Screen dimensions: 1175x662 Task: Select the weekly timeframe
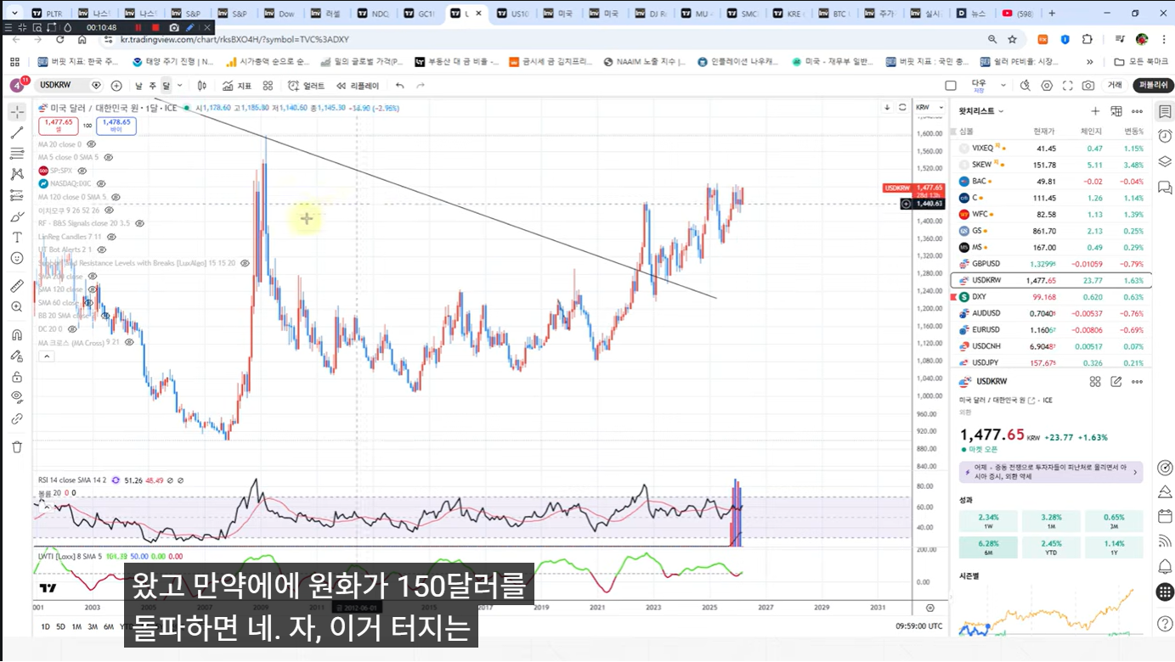click(153, 86)
